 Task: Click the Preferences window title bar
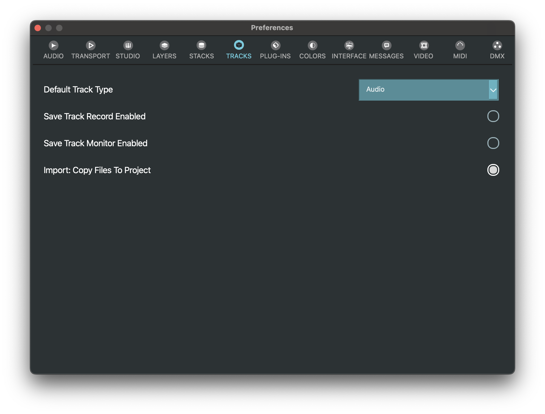[x=272, y=28]
